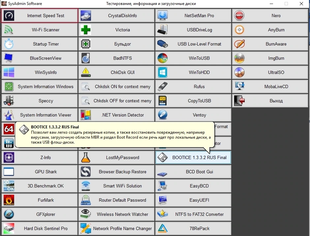Viewport: 310px width, 236px height.
Task: Open Browser Backup Restore
Action: 116,172
